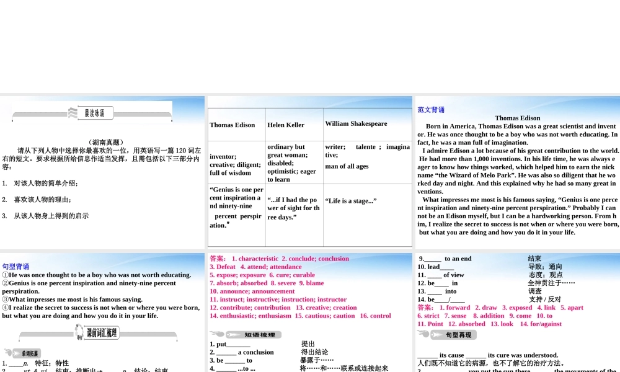Click answer line '12. contribute; contribution 13. creative; creation'
This screenshot has width=620, height=372.
[283, 308]
